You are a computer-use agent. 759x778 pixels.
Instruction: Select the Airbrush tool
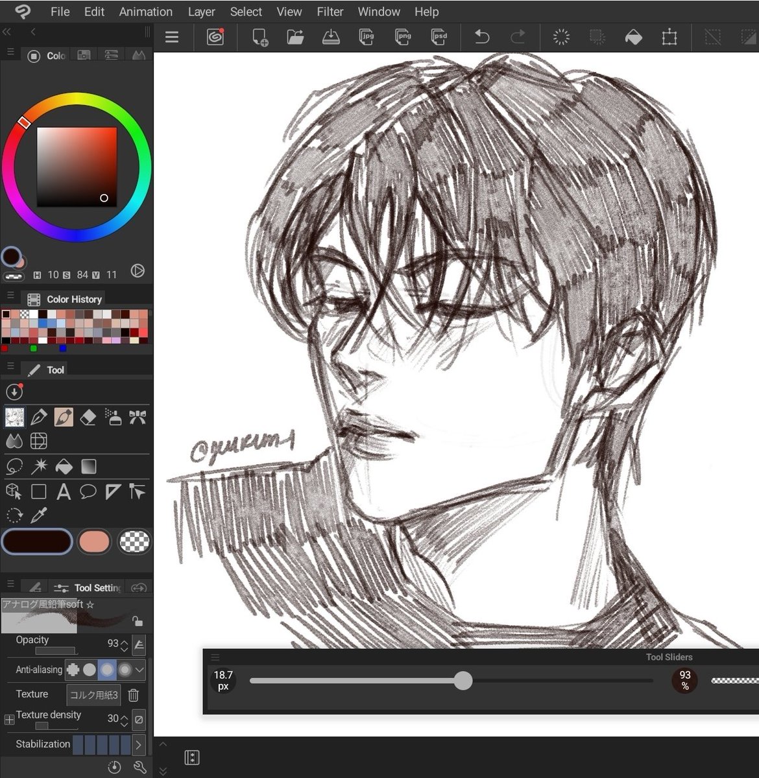[113, 417]
